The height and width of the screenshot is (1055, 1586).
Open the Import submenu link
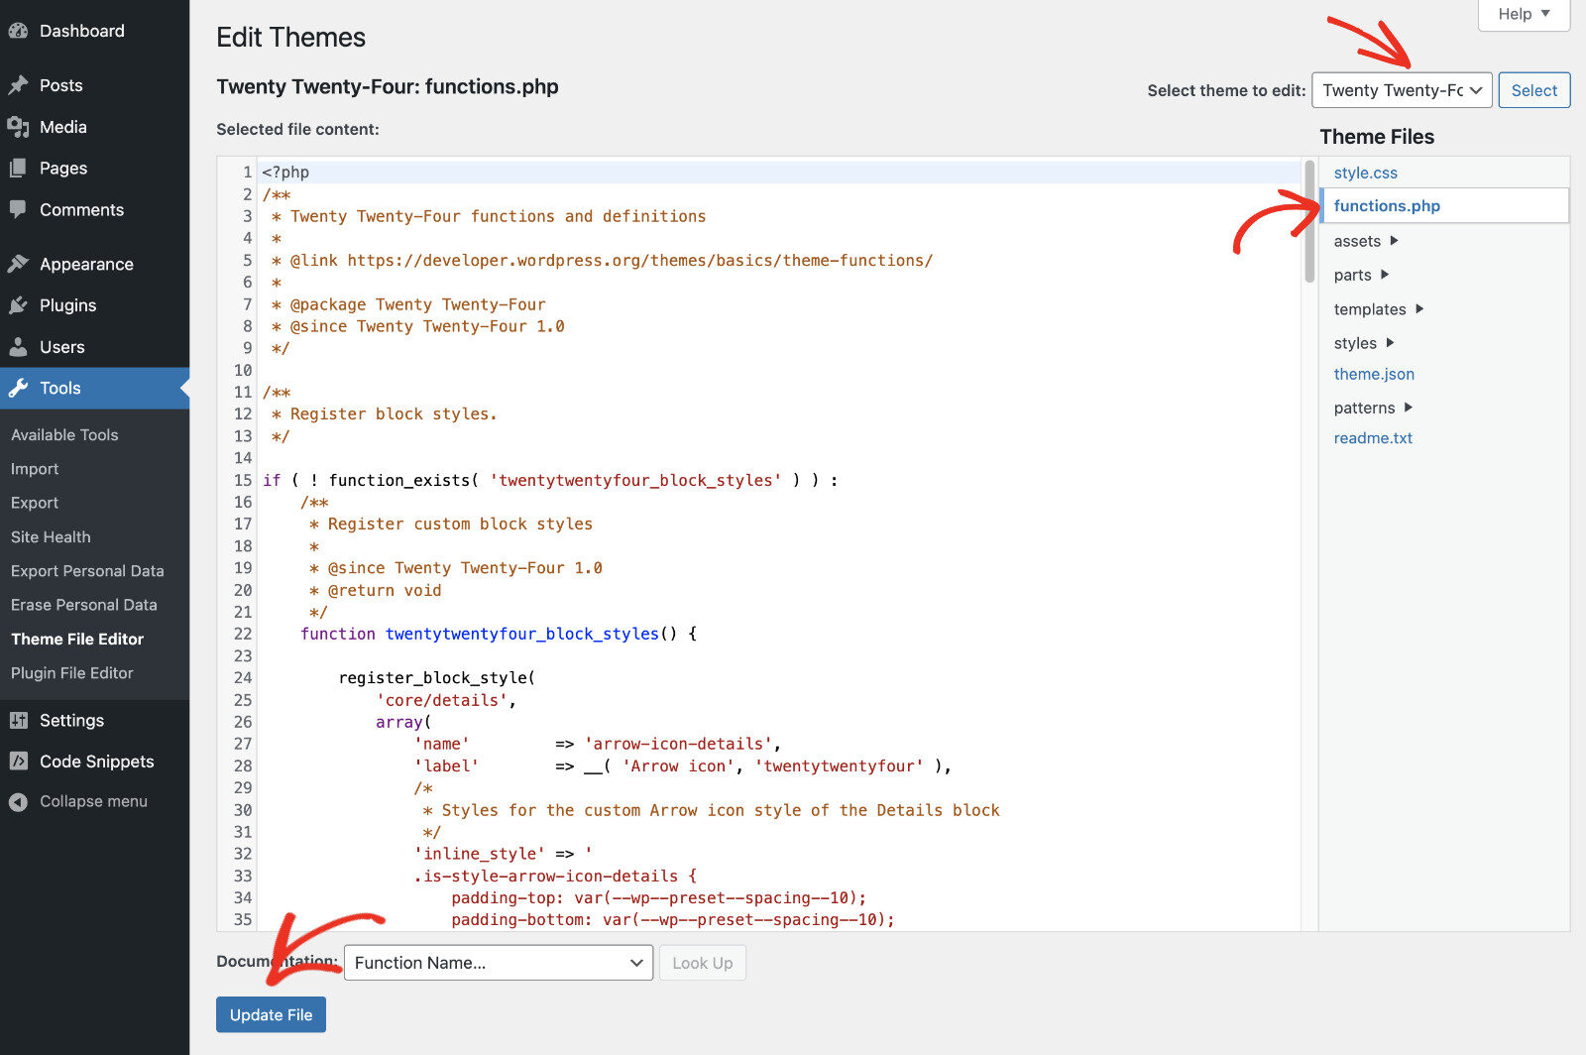click(x=35, y=469)
